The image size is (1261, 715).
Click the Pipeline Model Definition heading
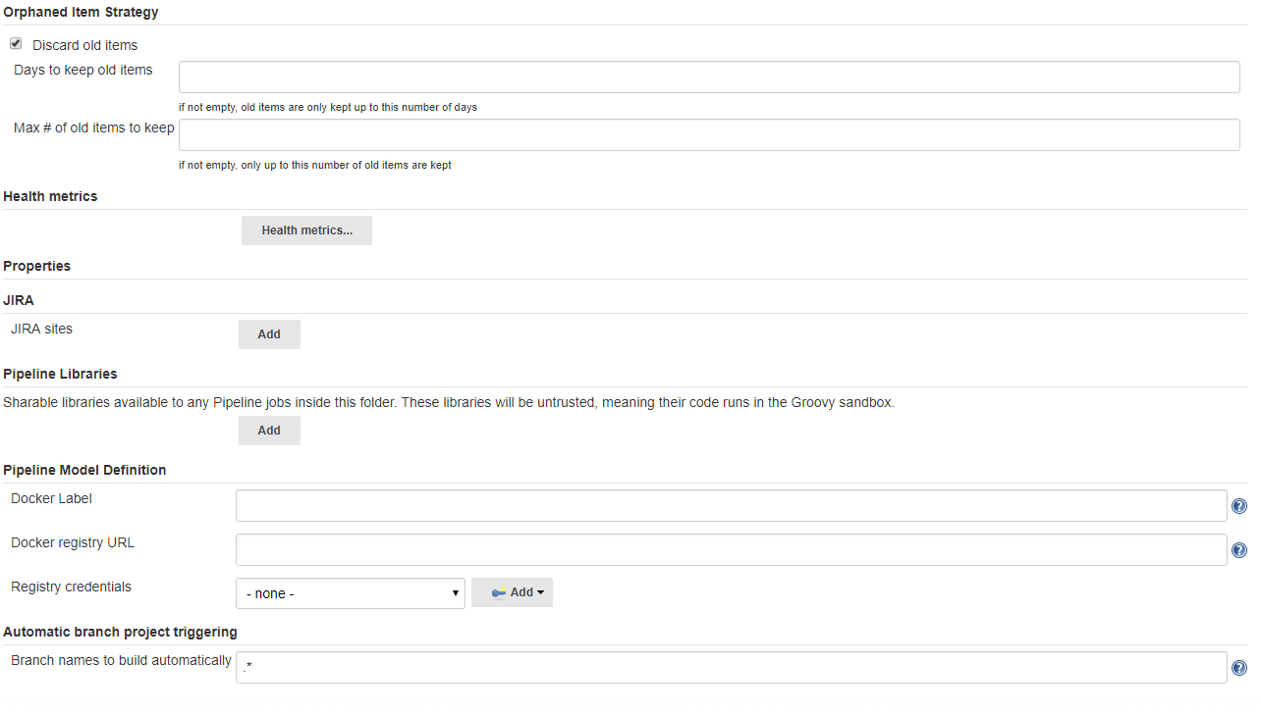pos(84,470)
